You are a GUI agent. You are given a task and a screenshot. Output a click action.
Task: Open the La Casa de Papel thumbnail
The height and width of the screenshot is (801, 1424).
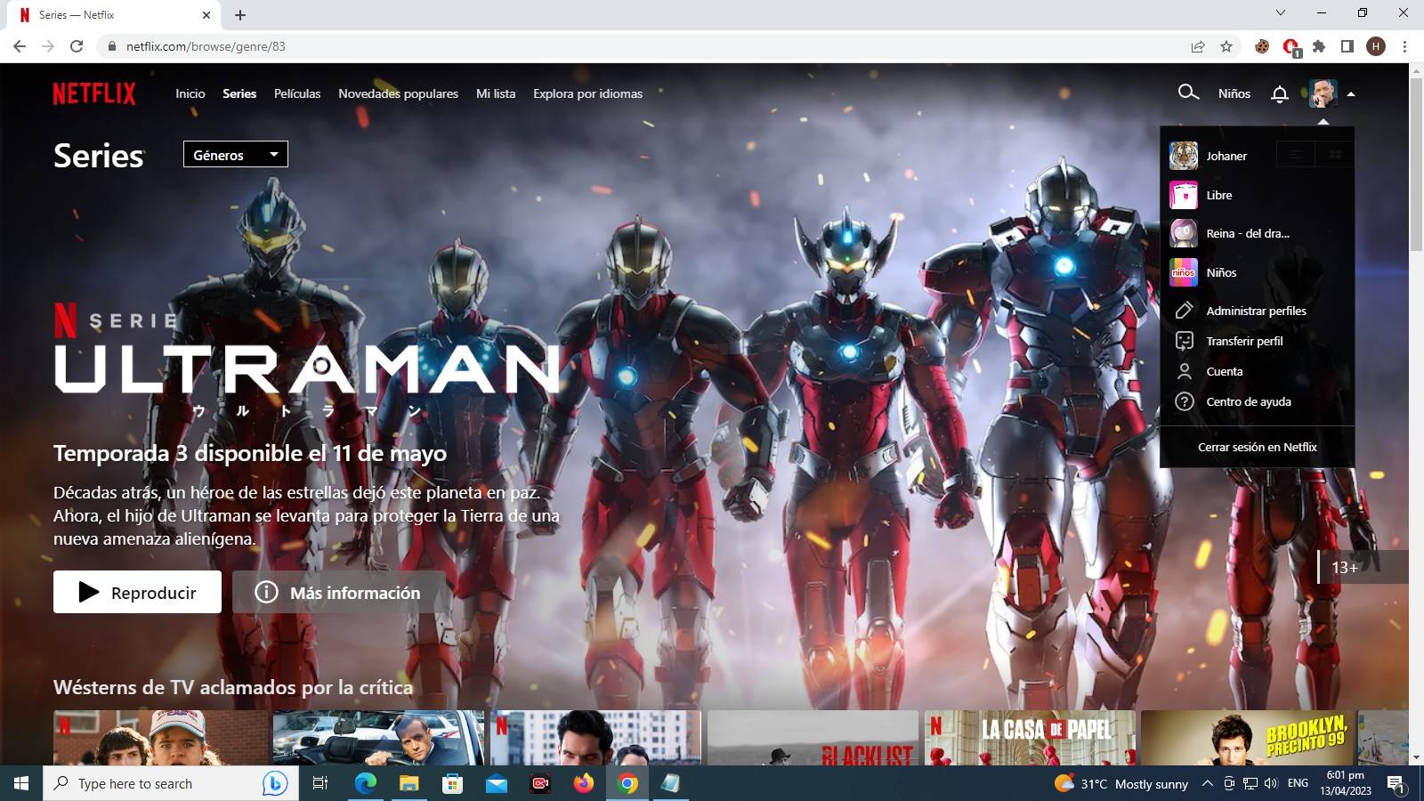[1030, 738]
